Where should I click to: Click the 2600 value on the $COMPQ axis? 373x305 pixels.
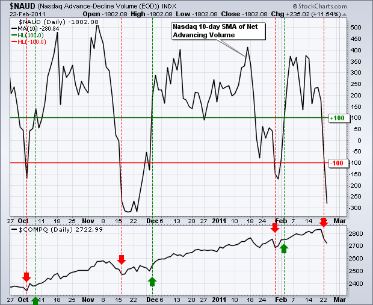[356, 258]
